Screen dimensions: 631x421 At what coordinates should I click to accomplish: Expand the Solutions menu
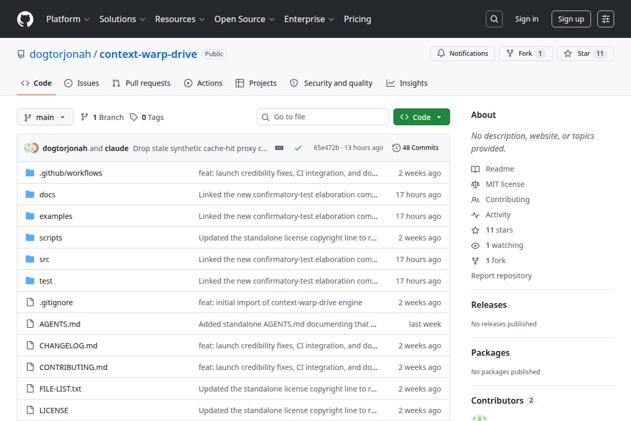point(123,19)
